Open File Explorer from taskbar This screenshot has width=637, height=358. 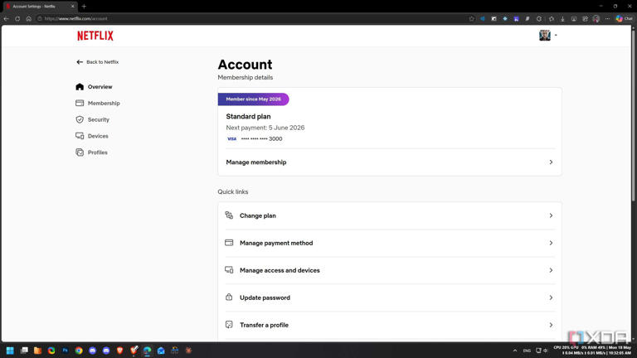(38, 351)
